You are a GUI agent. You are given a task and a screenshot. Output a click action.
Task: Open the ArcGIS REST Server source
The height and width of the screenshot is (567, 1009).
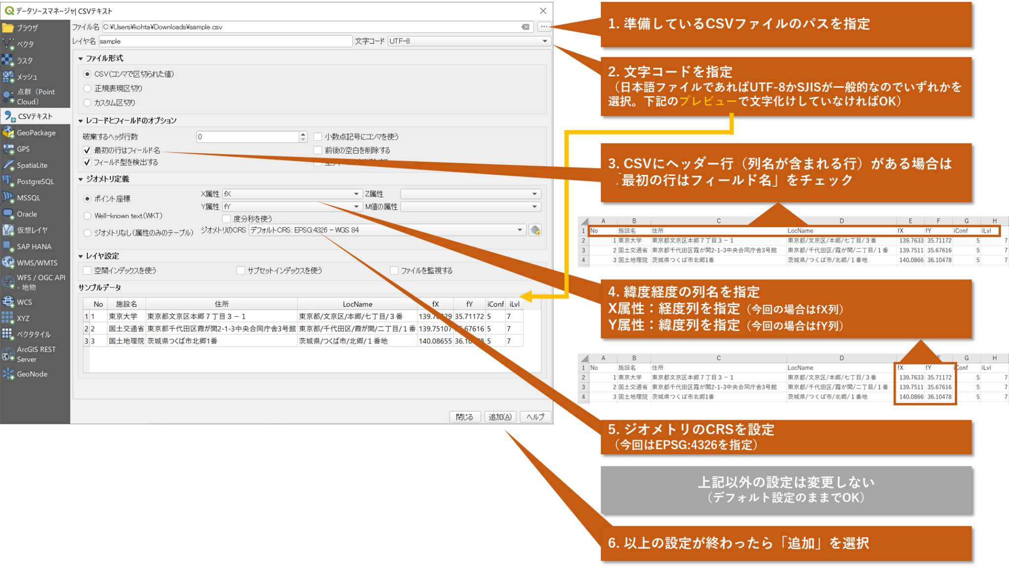35,354
